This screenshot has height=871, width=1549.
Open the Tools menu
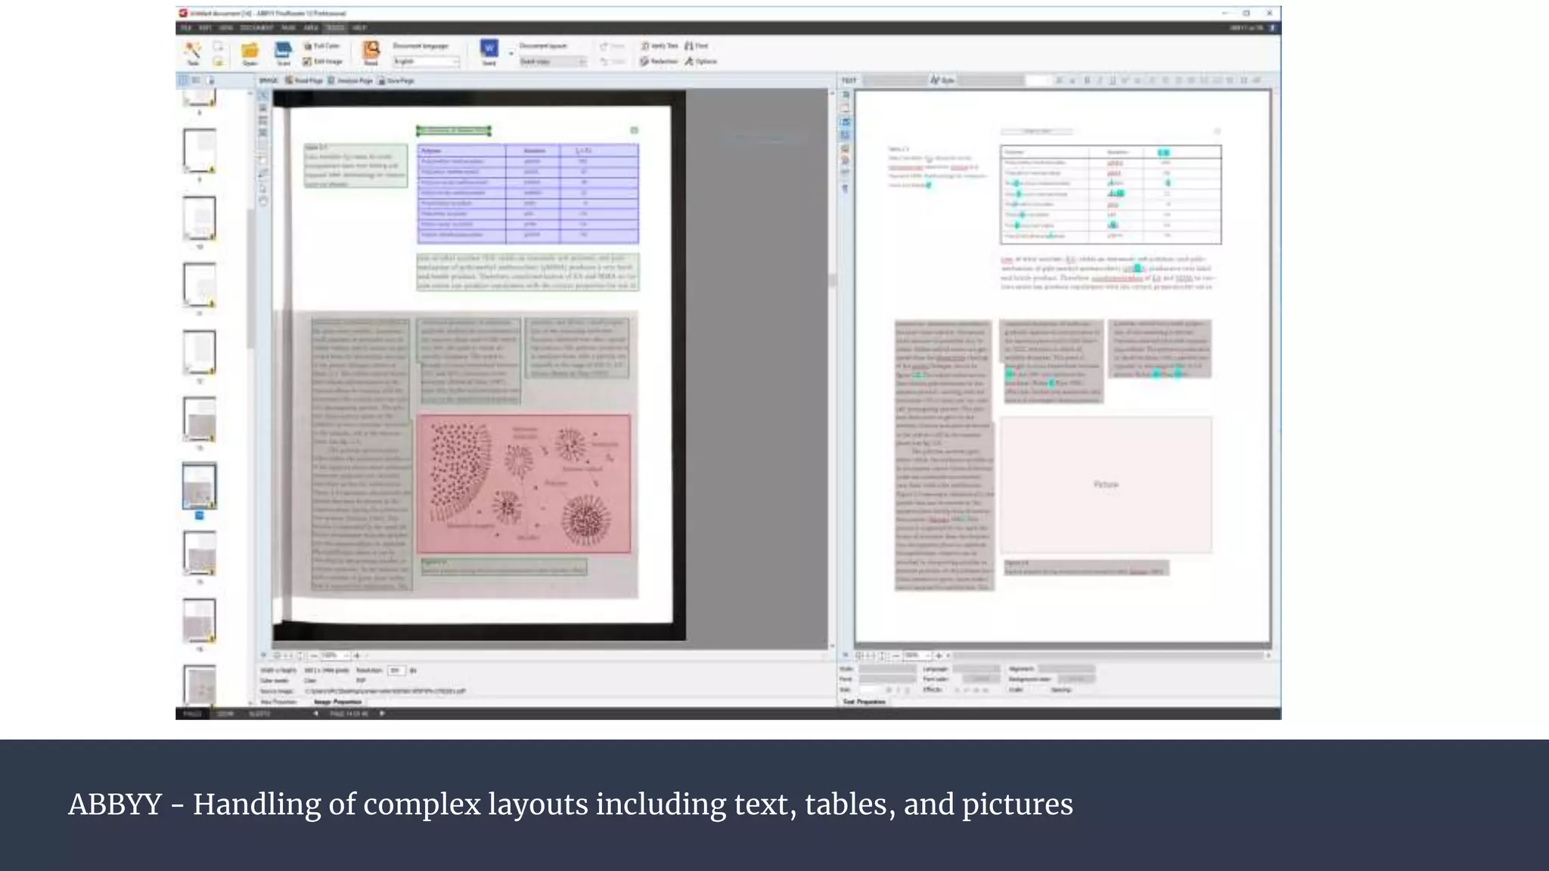pos(335,28)
